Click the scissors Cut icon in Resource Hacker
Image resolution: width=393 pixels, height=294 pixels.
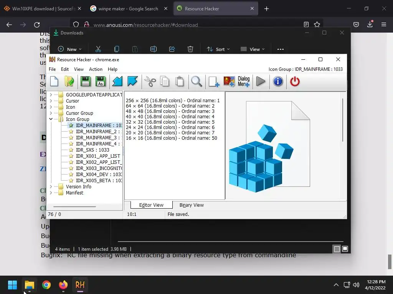[x=150, y=82]
